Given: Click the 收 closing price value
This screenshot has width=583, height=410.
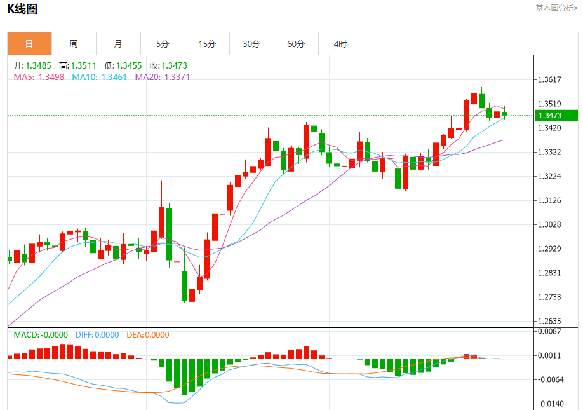Looking at the screenshot, I should coord(168,65).
